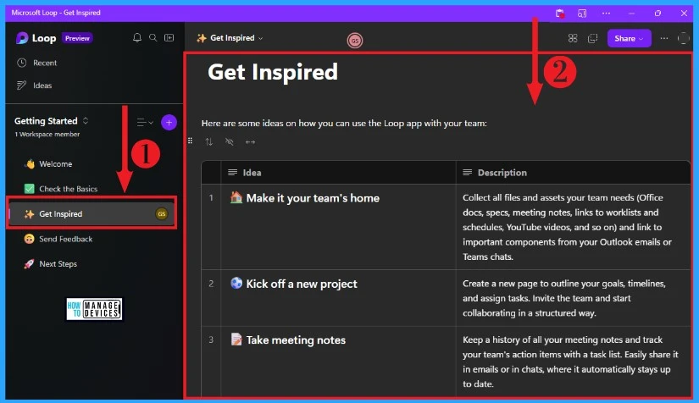Click the Kick off a new project cell

(x=338, y=298)
